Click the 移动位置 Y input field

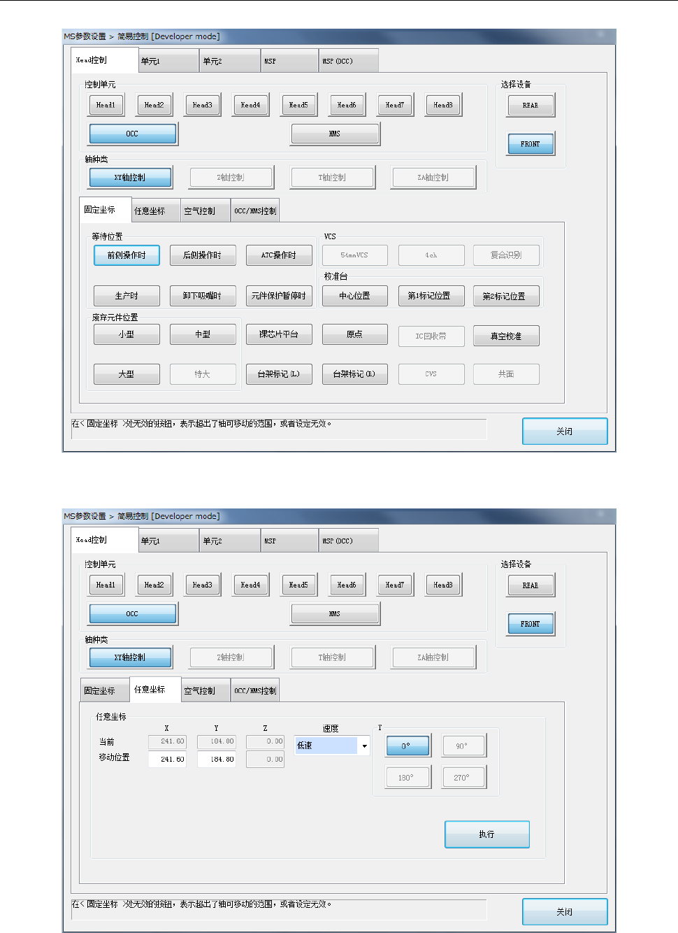pyautogui.click(x=217, y=759)
